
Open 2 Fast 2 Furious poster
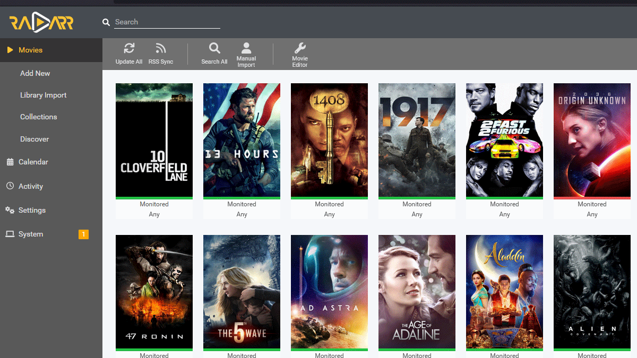click(504, 140)
